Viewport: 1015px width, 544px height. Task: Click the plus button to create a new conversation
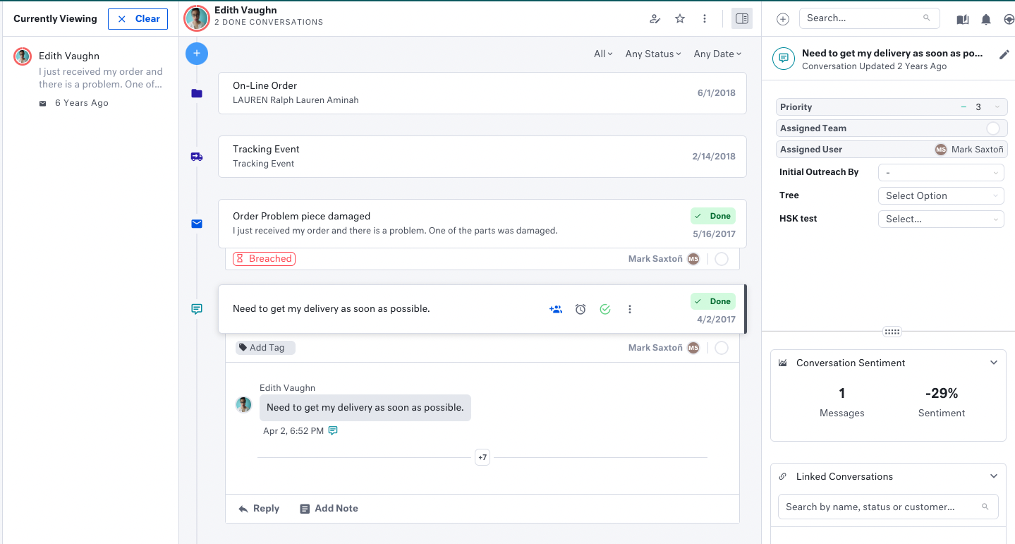point(196,53)
